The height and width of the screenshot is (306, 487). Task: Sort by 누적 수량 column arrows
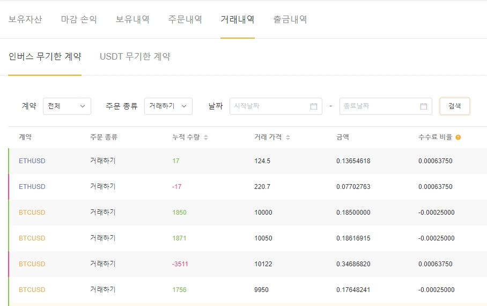206,137
